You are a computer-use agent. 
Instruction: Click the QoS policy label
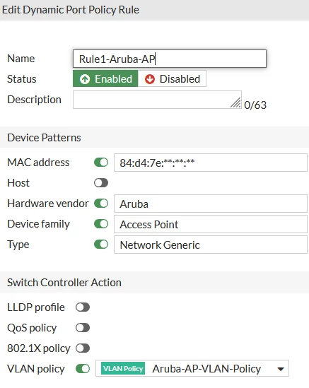point(32,328)
